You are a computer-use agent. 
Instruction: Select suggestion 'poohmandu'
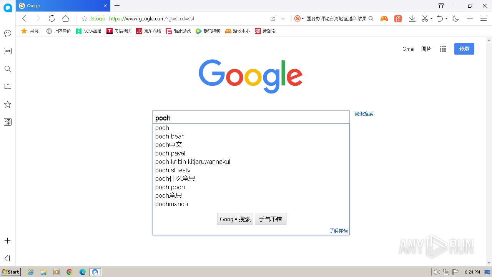(x=251, y=204)
